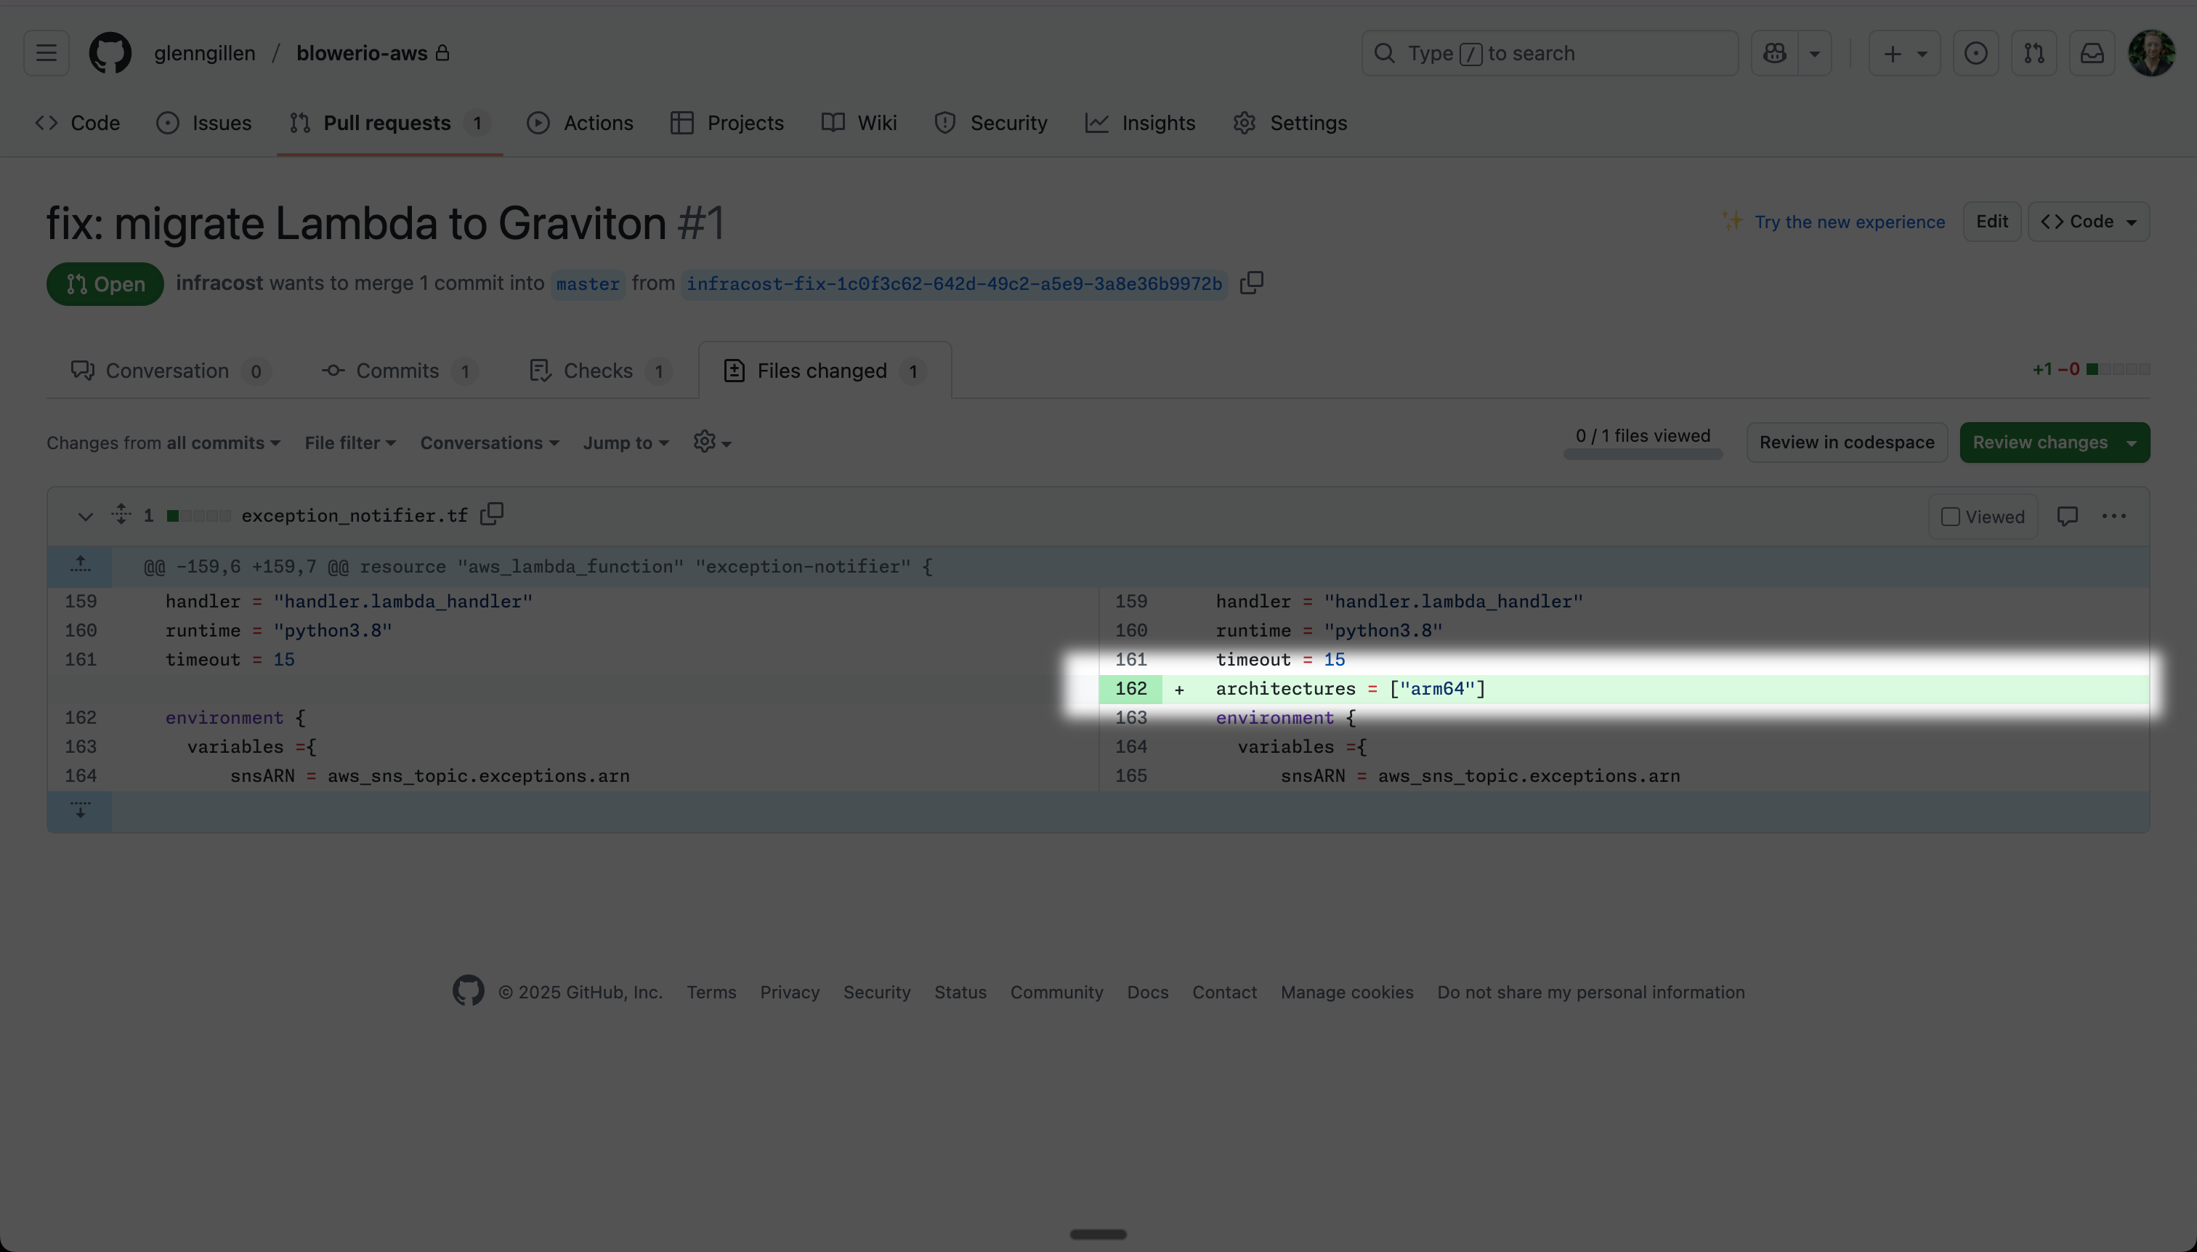The width and height of the screenshot is (2197, 1252).
Task: Expand diff lines upward
Action: (80, 565)
